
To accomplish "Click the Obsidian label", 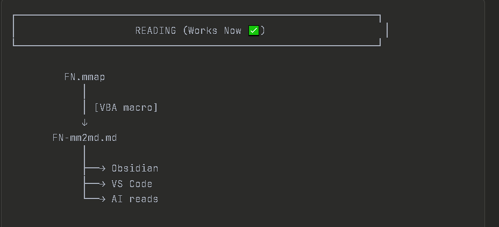I will (x=134, y=168).
